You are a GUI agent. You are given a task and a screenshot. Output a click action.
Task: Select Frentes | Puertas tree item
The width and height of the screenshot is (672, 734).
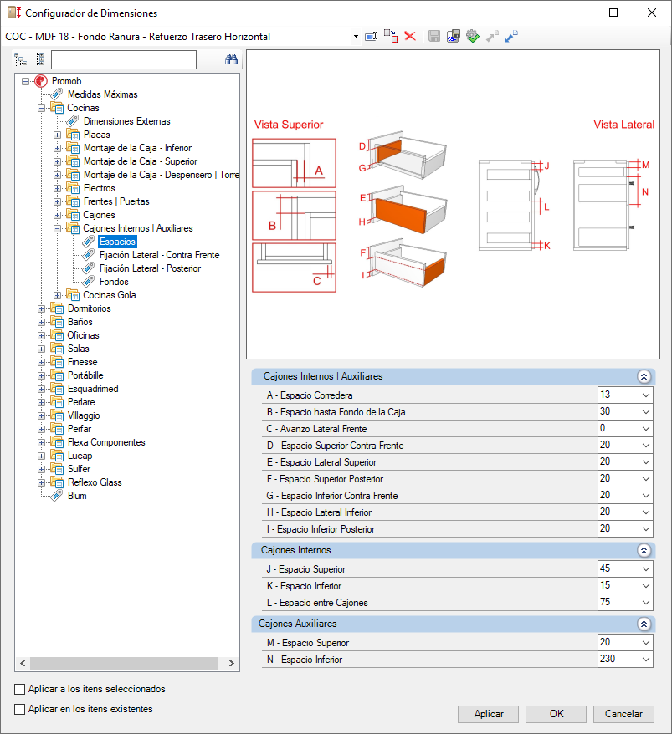[x=116, y=201]
